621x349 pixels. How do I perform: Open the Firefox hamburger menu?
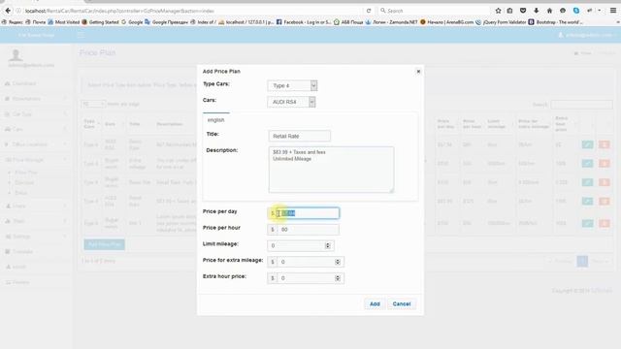click(x=613, y=11)
